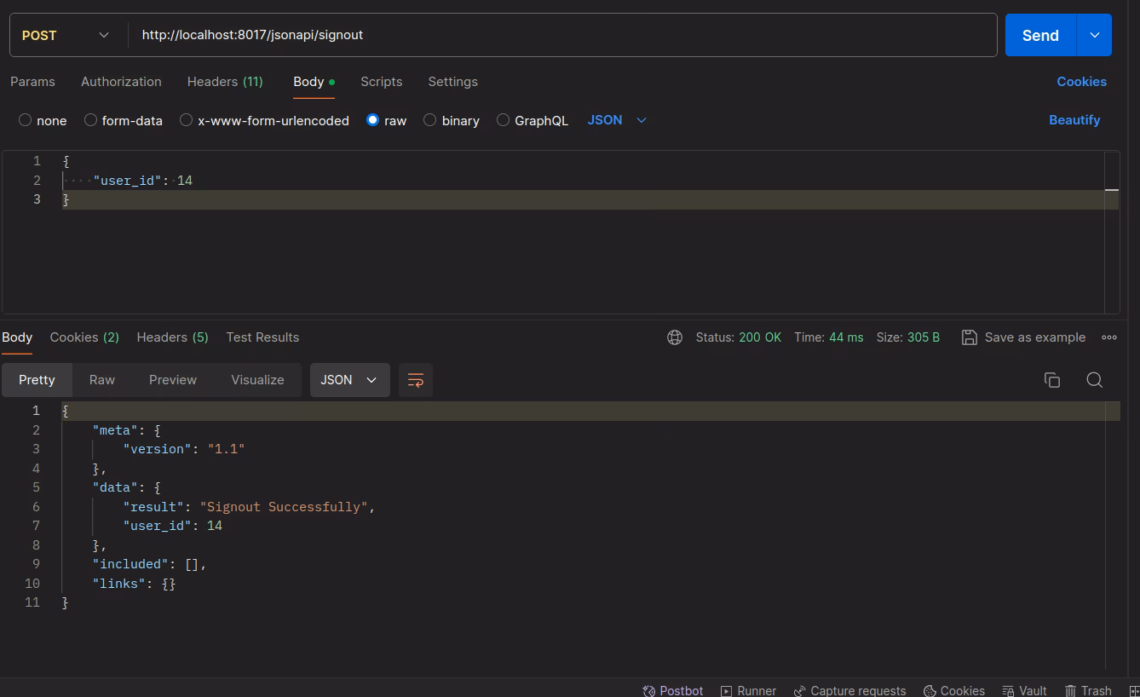
Task: Switch response view to Visualize
Action: (257, 380)
